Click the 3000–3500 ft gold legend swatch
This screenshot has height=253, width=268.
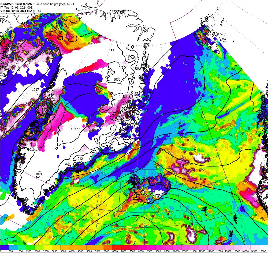pyautogui.click(x=56, y=248)
